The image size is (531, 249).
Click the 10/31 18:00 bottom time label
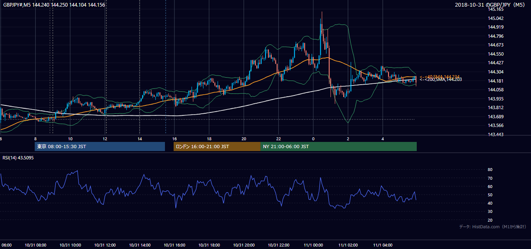point(209,245)
